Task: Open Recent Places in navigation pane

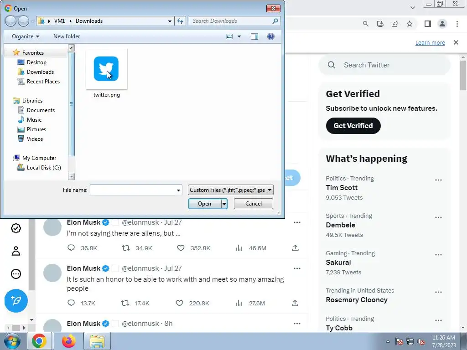Action: pos(43,81)
